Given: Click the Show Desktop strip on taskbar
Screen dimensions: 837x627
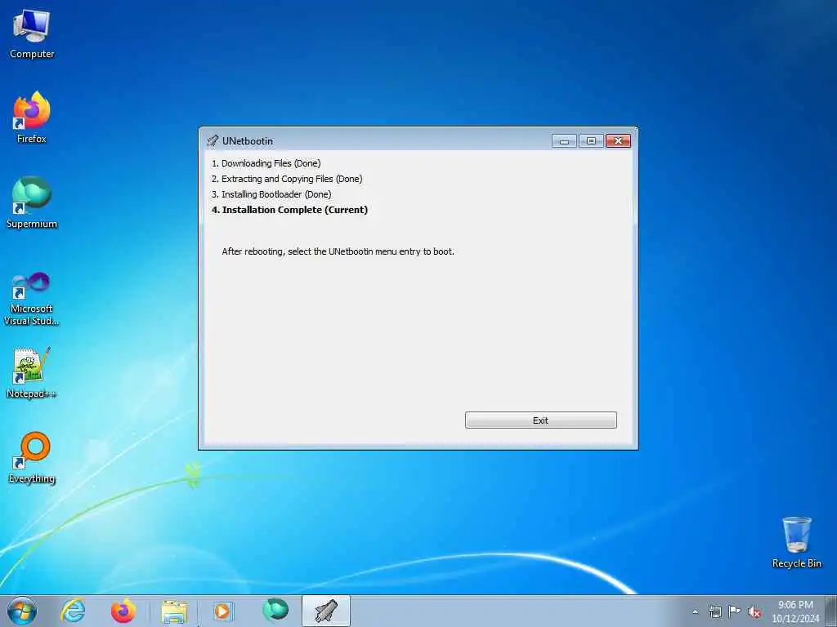Looking at the screenshot, I should click(831, 611).
